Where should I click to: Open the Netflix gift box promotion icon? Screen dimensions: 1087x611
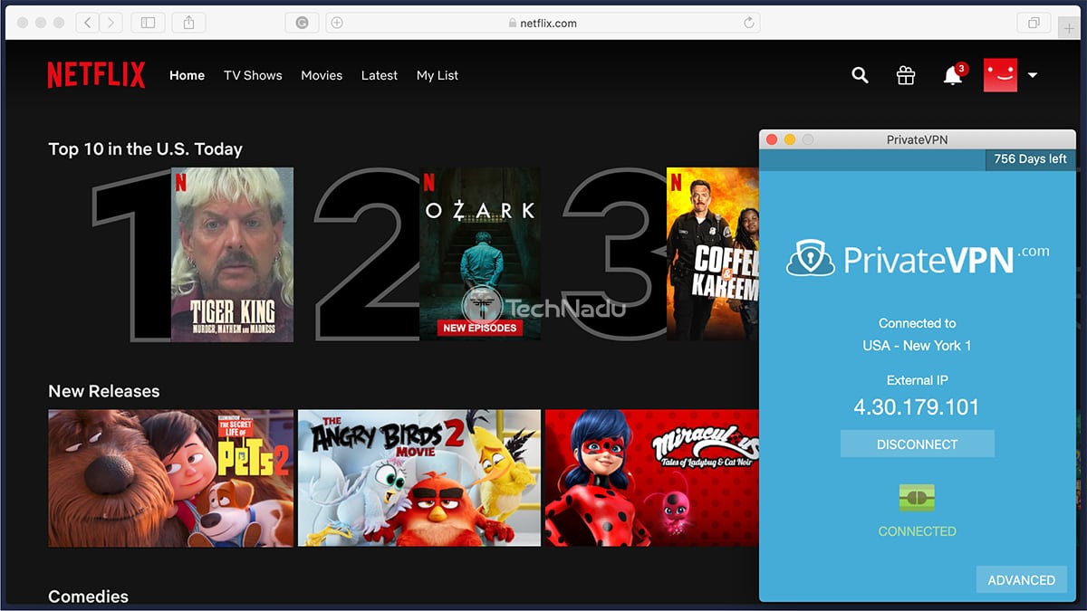pyautogui.click(x=906, y=75)
